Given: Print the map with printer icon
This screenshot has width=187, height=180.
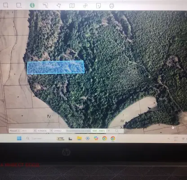Looking at the screenshot, I should point(111,6).
